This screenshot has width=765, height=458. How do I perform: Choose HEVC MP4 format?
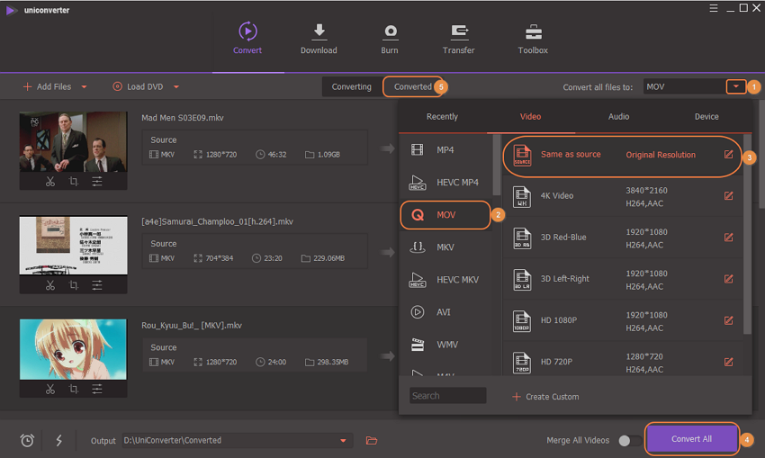coord(445,183)
